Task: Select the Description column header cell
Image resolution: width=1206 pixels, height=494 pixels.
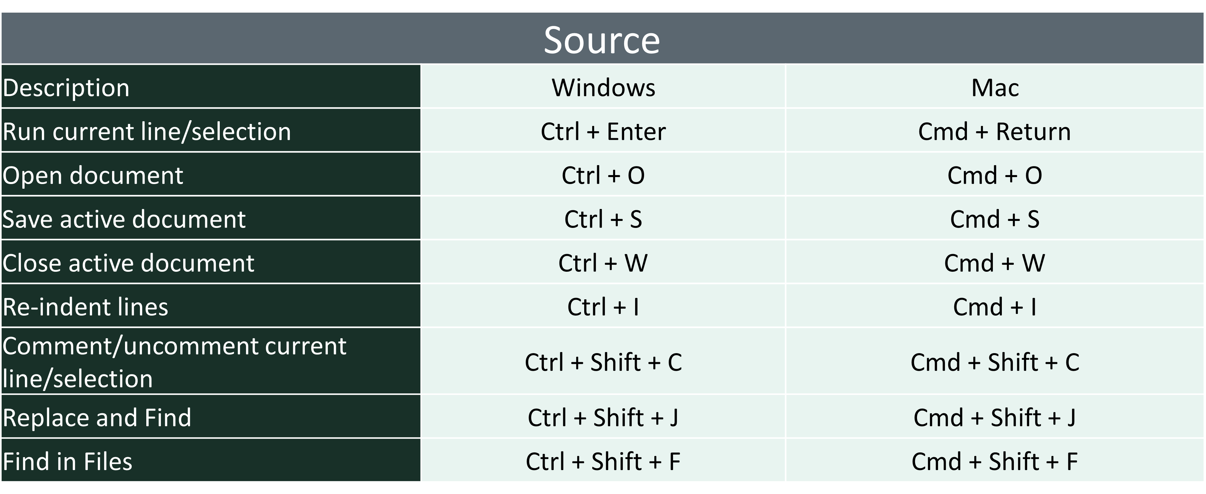Action: [x=211, y=87]
